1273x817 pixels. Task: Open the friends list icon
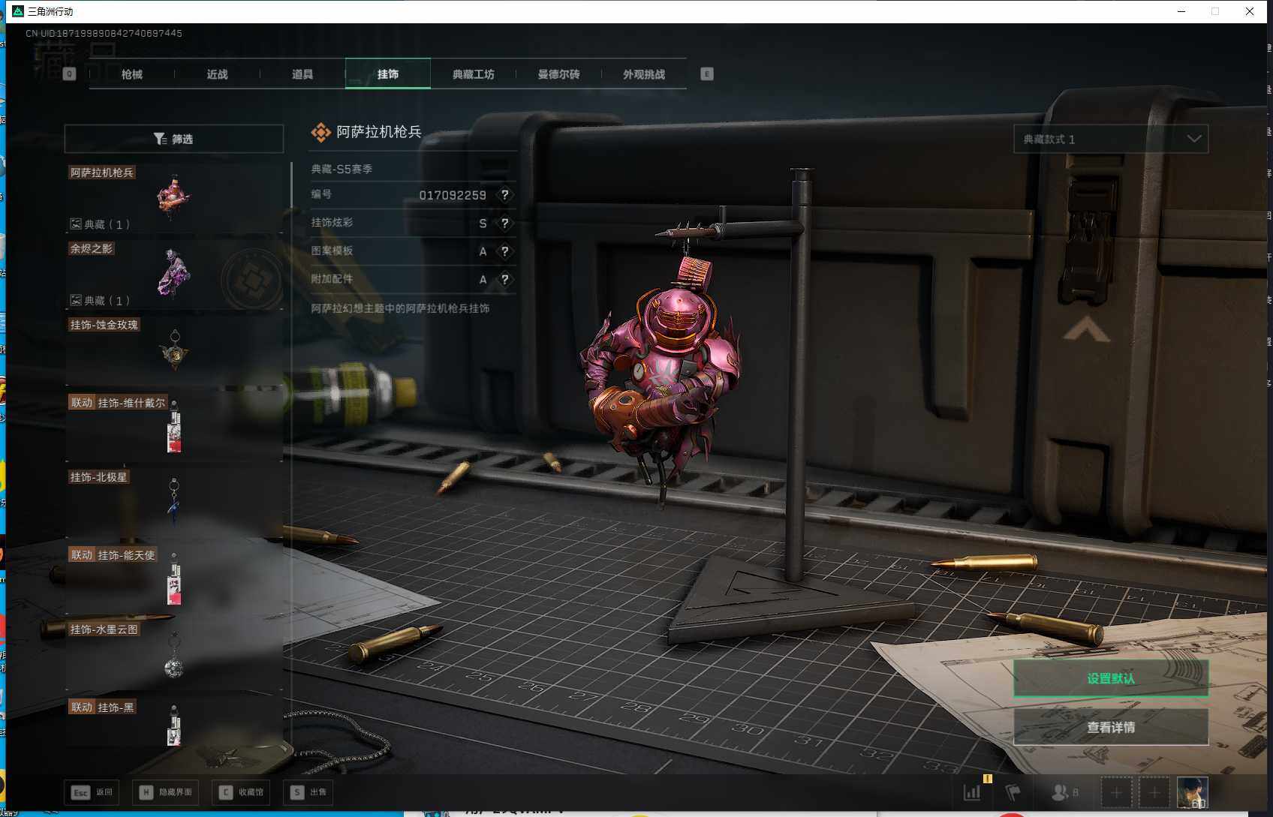click(1061, 792)
